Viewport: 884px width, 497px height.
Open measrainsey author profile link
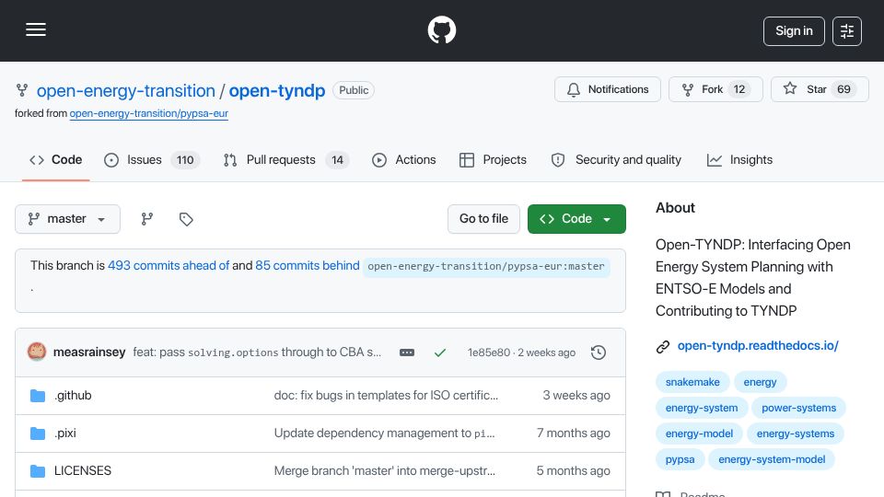tap(89, 353)
